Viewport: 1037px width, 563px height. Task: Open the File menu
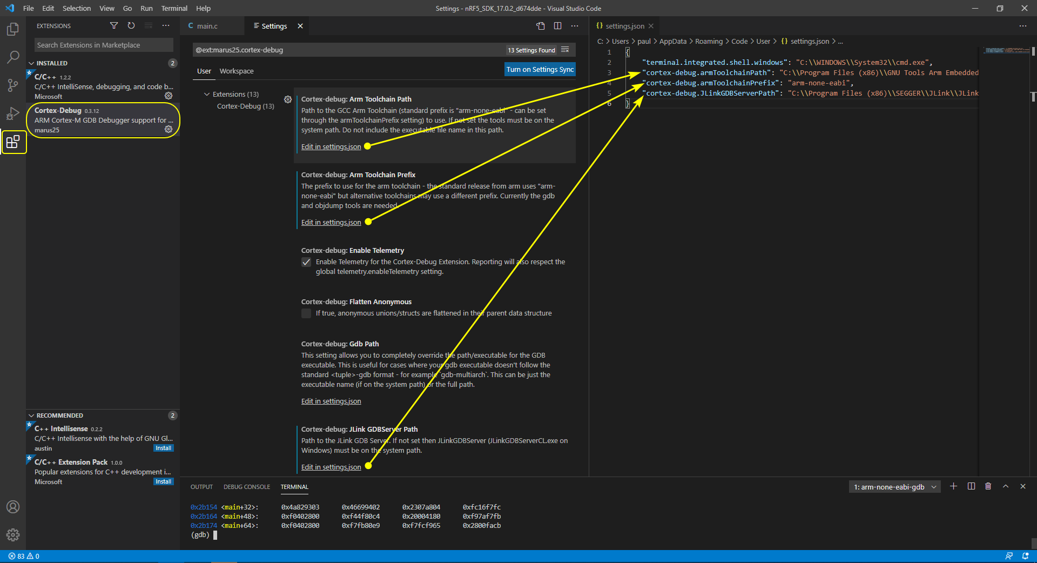pyautogui.click(x=29, y=8)
